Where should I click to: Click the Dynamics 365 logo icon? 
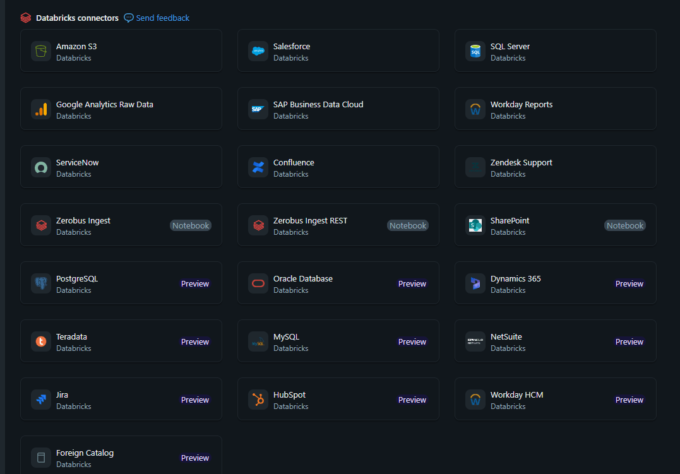[x=475, y=283]
